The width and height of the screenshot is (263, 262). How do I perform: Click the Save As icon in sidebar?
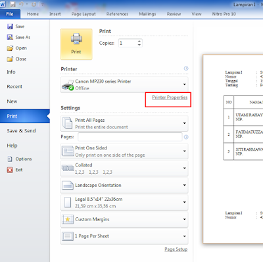click(10, 38)
